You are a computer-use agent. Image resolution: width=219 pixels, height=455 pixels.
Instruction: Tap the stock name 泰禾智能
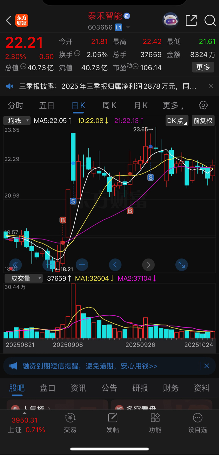[x=105, y=16]
